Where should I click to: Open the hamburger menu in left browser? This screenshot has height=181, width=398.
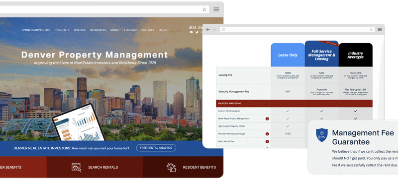click(x=216, y=9)
